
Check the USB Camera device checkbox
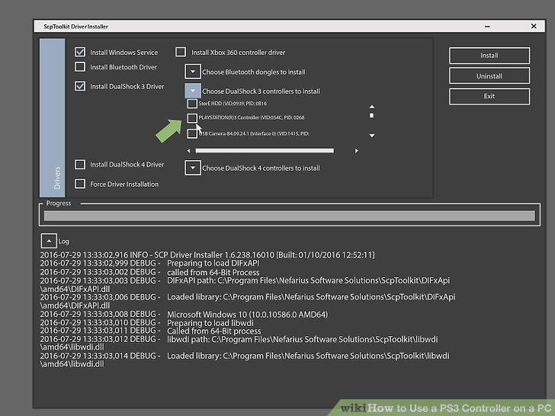point(192,134)
